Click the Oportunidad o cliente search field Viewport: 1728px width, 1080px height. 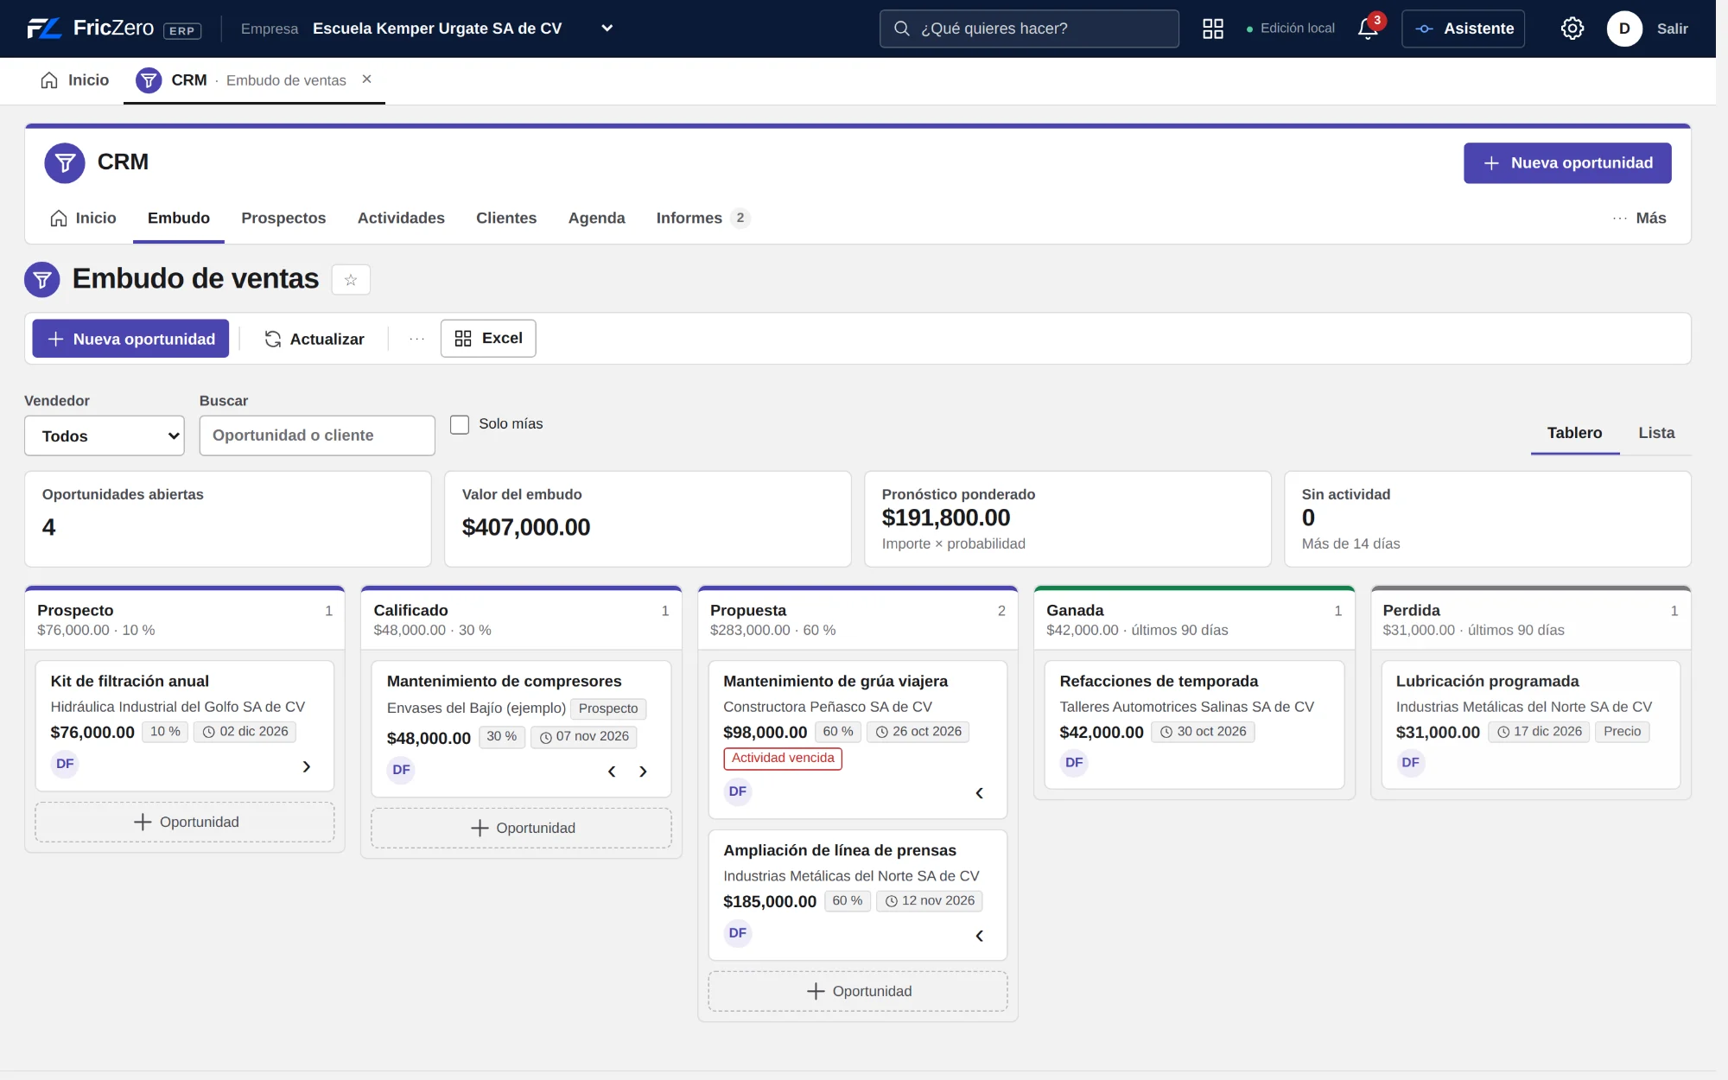(317, 435)
